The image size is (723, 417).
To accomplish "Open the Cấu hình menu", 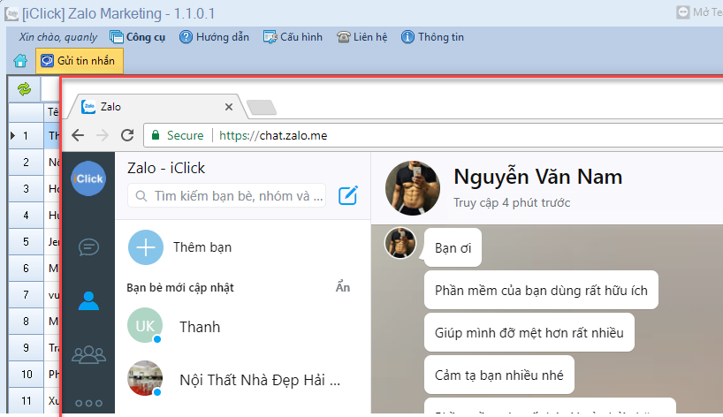I will pyautogui.click(x=293, y=37).
